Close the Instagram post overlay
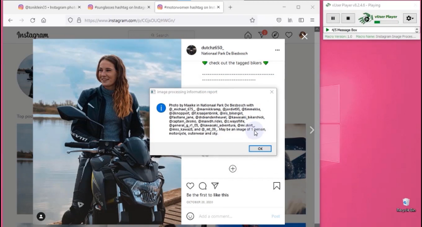422x227 pixels. tap(304, 36)
